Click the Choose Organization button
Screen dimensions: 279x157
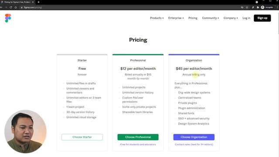point(194,137)
